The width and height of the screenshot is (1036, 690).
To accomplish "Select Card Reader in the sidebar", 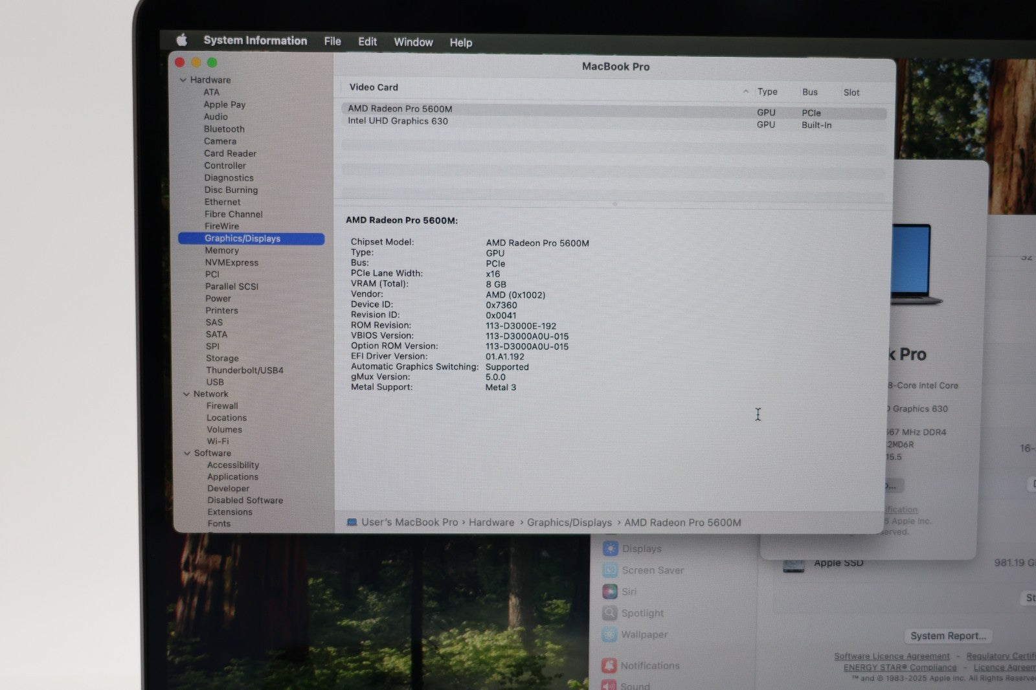I will [231, 154].
